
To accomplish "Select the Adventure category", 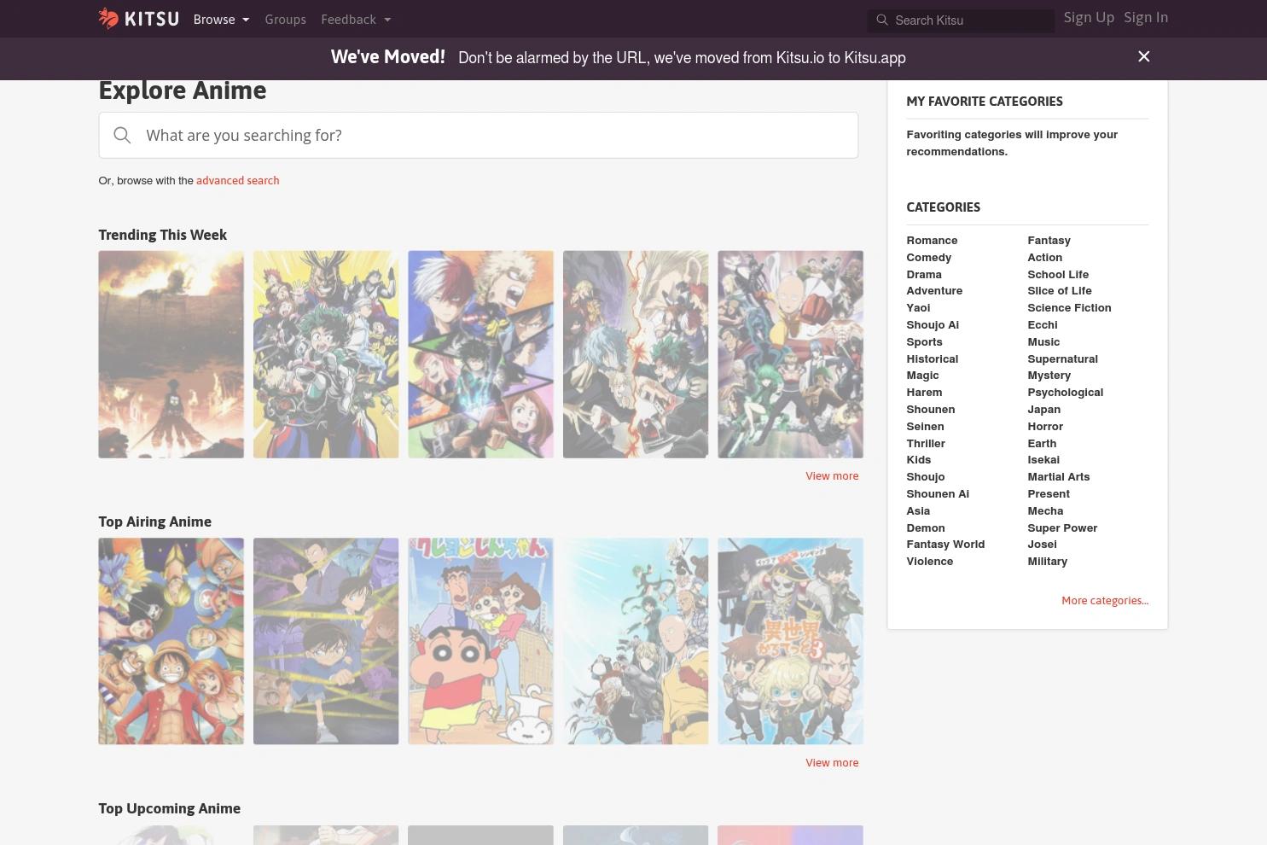I will [934, 290].
